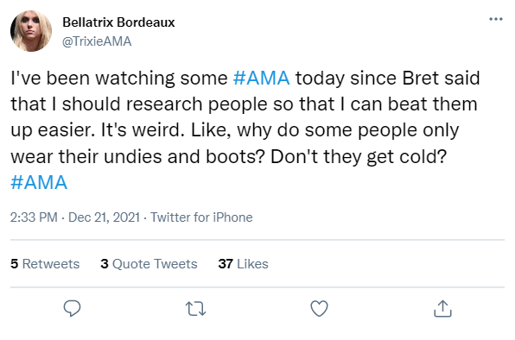
Task: Show the 37 Likes list
Action: coord(243,264)
